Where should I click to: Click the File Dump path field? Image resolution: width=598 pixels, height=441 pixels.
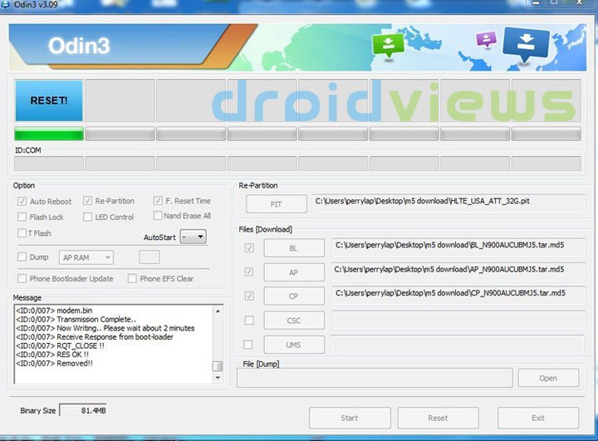coord(375,378)
